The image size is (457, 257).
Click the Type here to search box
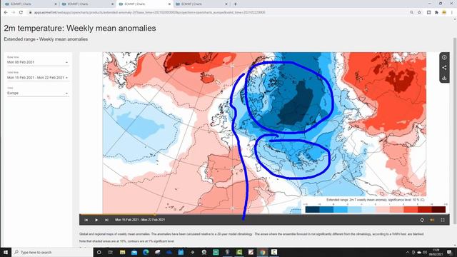click(52, 252)
